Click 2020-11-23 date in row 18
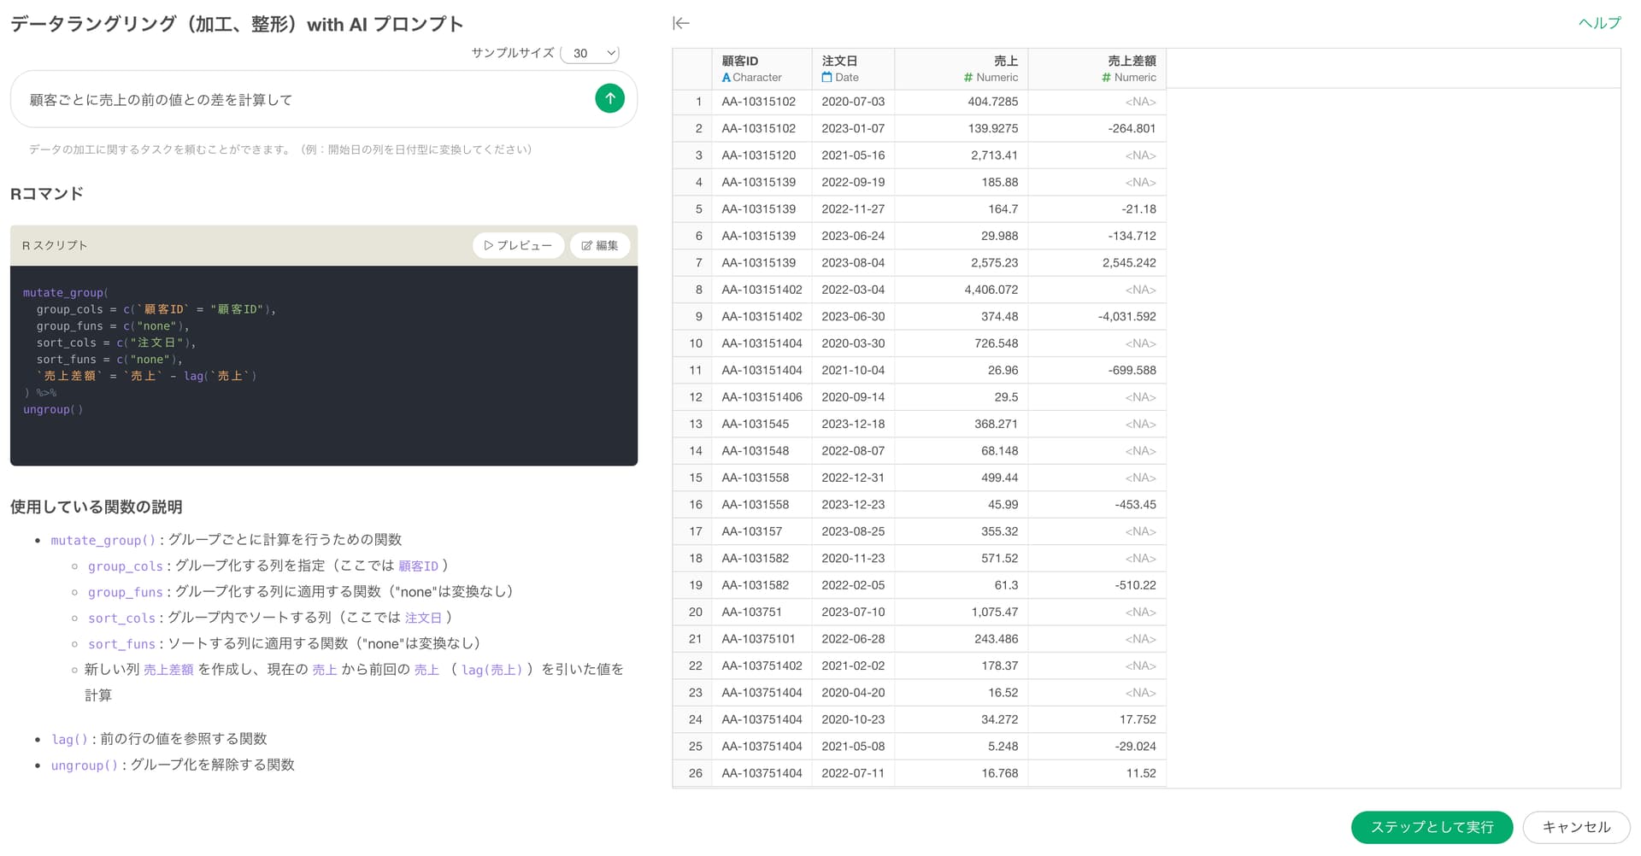1641x856 pixels. click(x=853, y=559)
